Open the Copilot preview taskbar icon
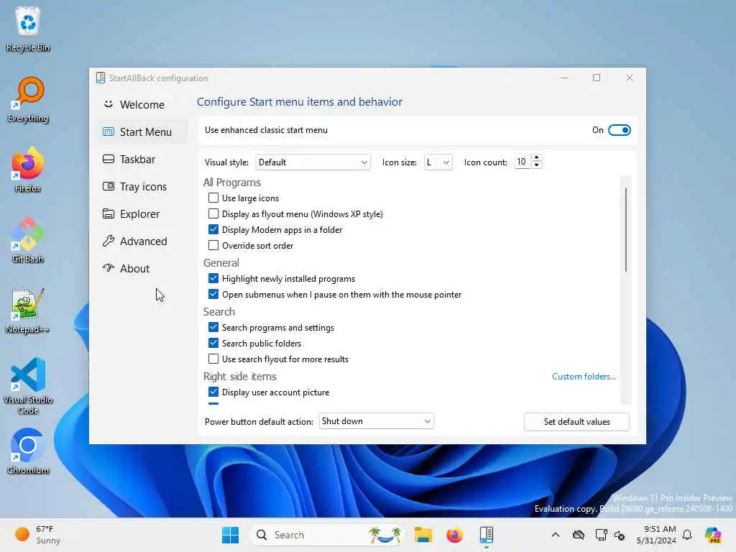 713,535
